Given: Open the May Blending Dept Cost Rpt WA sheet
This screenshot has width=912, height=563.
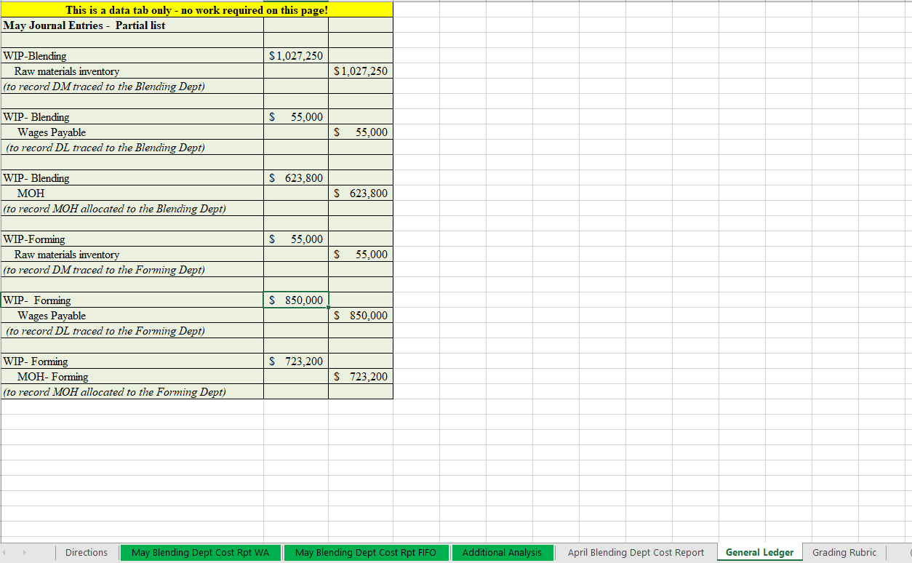Looking at the screenshot, I should (201, 552).
